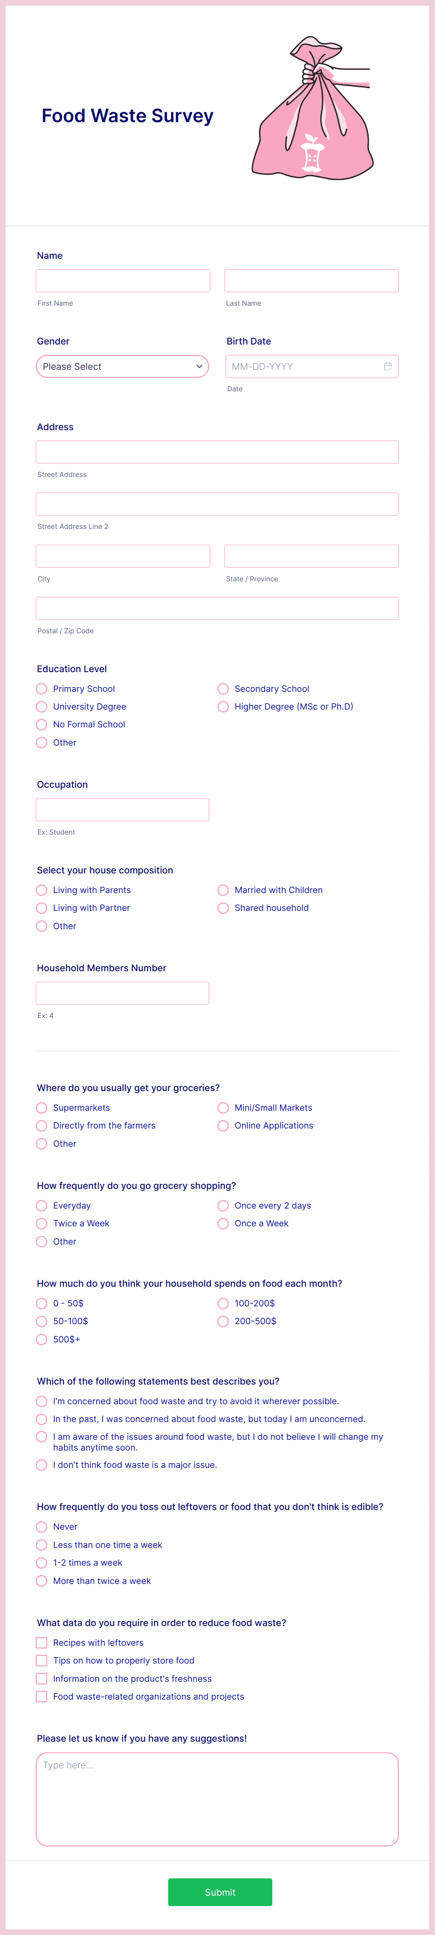
Task: Check "Recipes with leftovers"
Action: (x=41, y=1643)
